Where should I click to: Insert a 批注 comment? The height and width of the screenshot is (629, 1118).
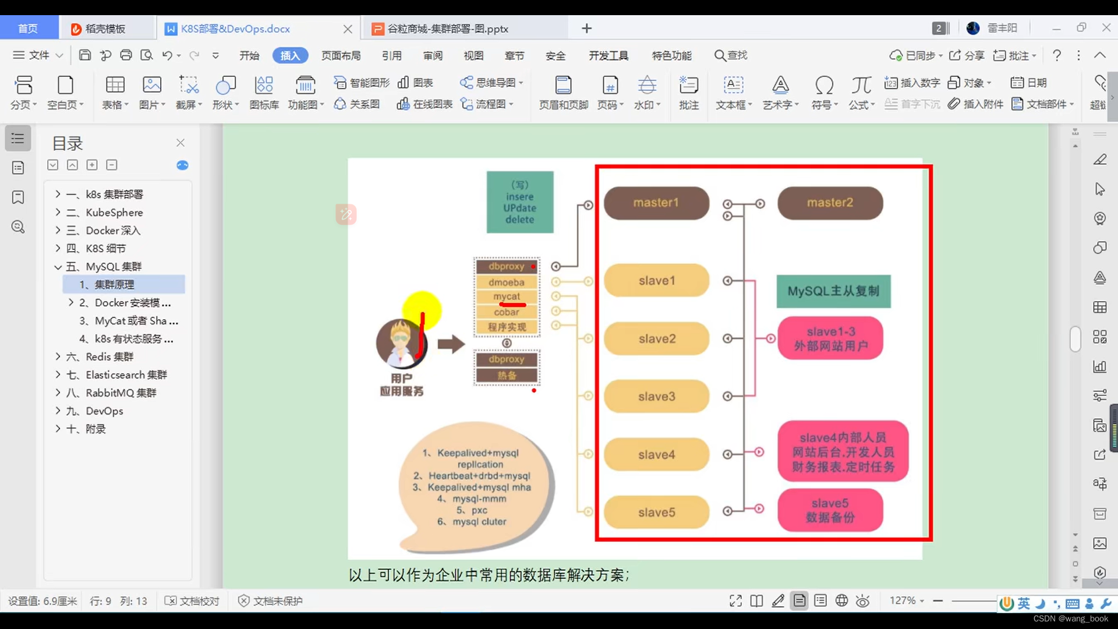coord(689,93)
